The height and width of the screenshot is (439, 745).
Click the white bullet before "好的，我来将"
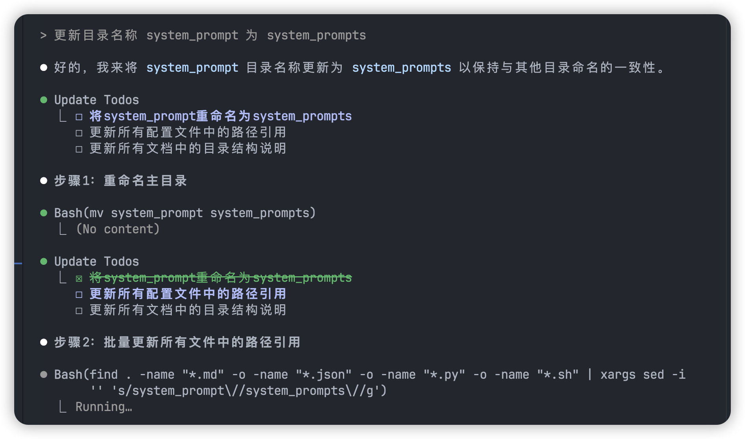pyautogui.click(x=44, y=68)
